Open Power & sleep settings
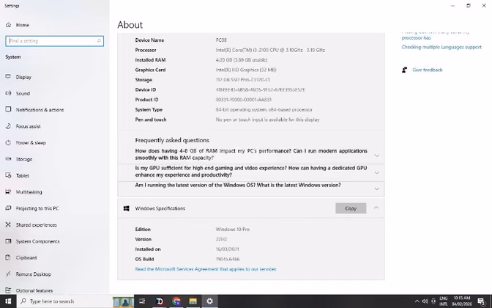Viewport: 492px width, 308px height. coord(31,143)
